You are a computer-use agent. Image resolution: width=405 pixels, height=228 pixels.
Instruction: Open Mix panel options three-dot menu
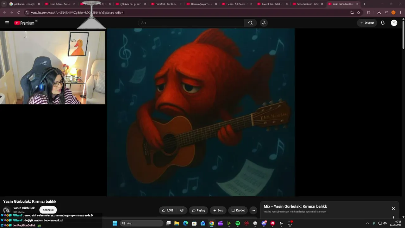point(394,217)
